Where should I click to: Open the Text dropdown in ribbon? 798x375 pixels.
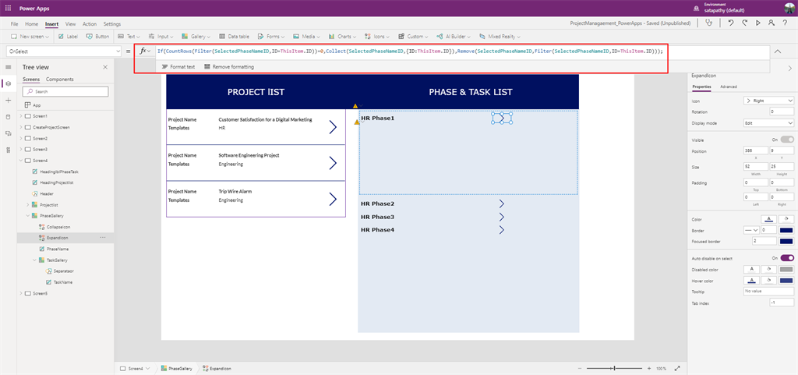point(129,37)
